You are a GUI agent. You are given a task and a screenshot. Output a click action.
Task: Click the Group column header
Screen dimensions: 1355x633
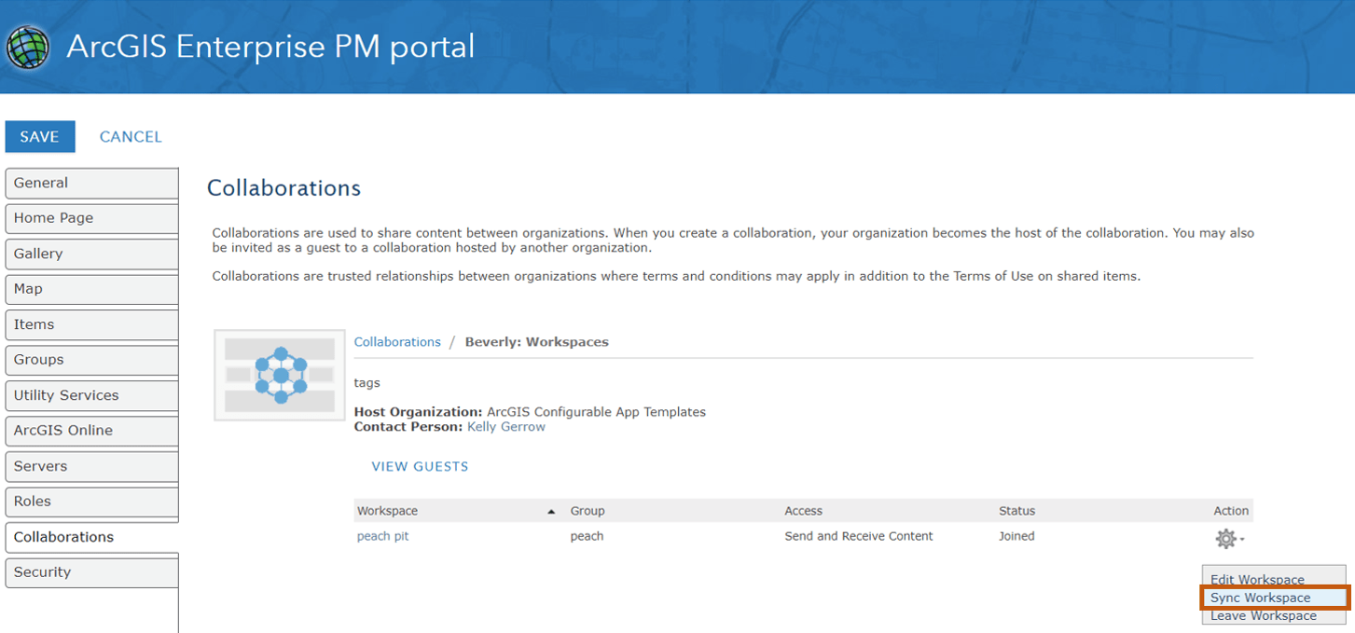point(588,511)
